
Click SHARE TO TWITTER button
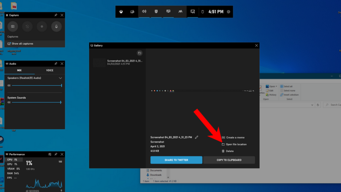(176, 160)
